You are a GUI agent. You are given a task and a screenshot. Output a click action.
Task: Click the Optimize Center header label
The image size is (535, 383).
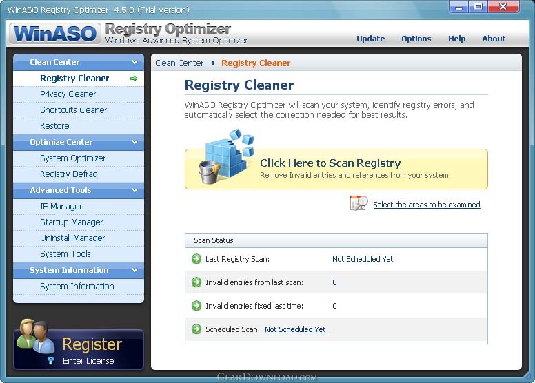(61, 142)
